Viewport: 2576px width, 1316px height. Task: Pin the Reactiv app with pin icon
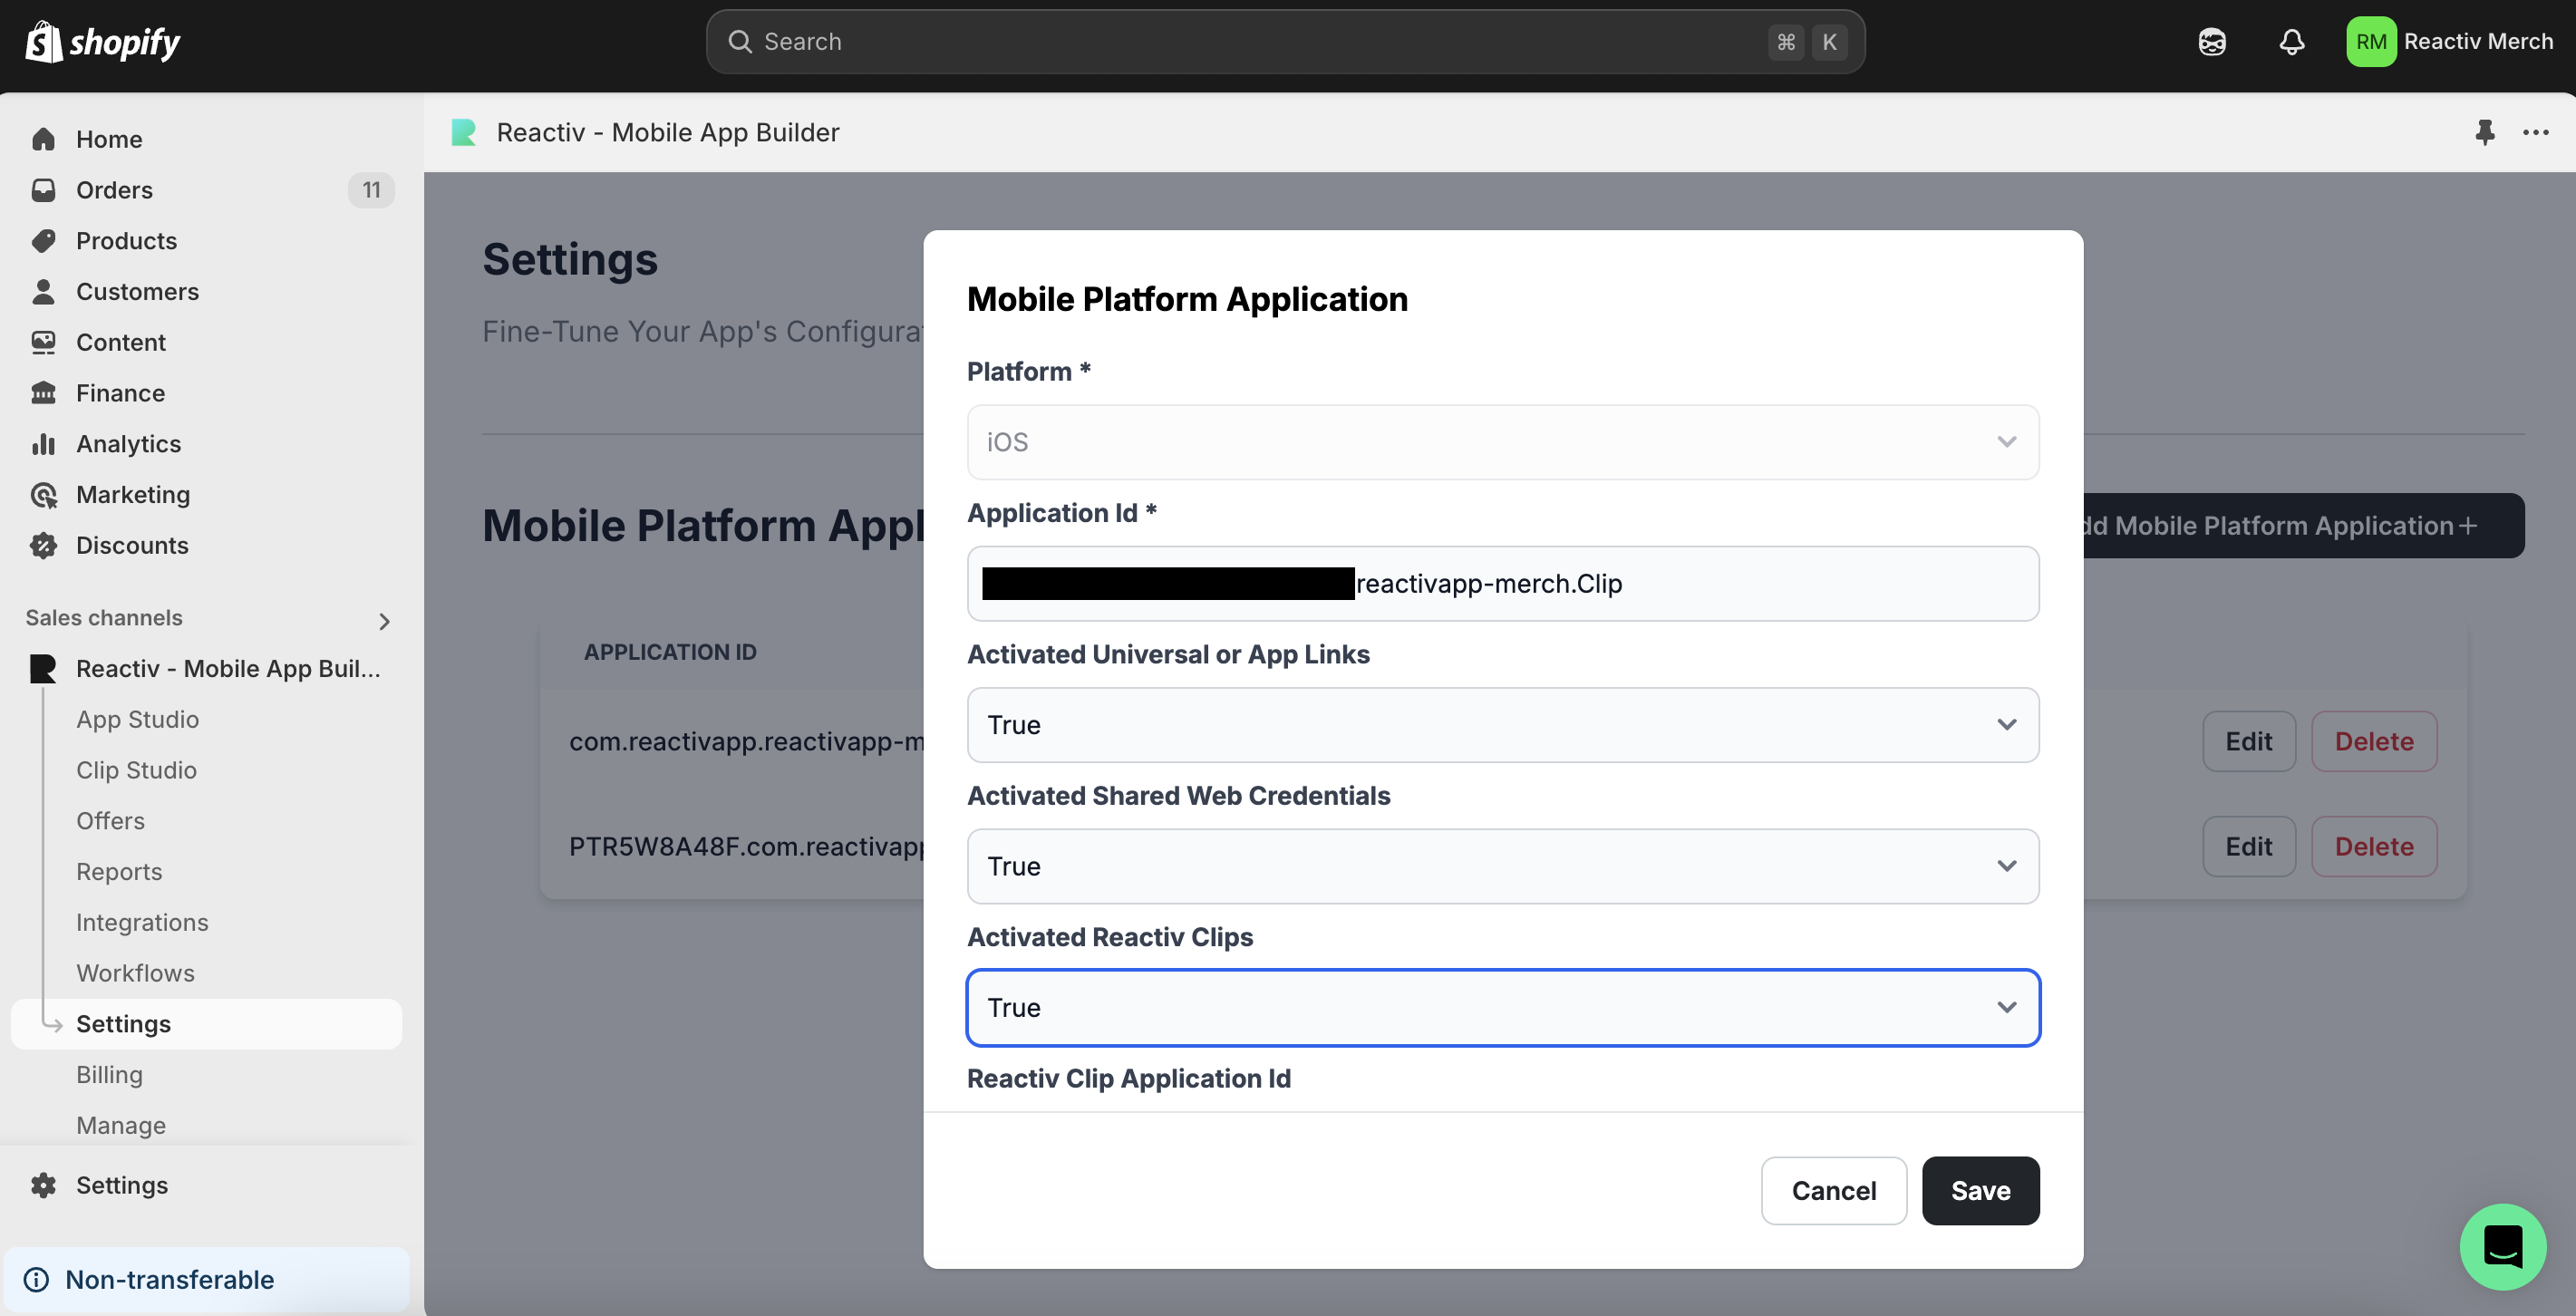click(x=2484, y=132)
